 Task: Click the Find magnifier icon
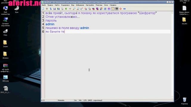74,9
